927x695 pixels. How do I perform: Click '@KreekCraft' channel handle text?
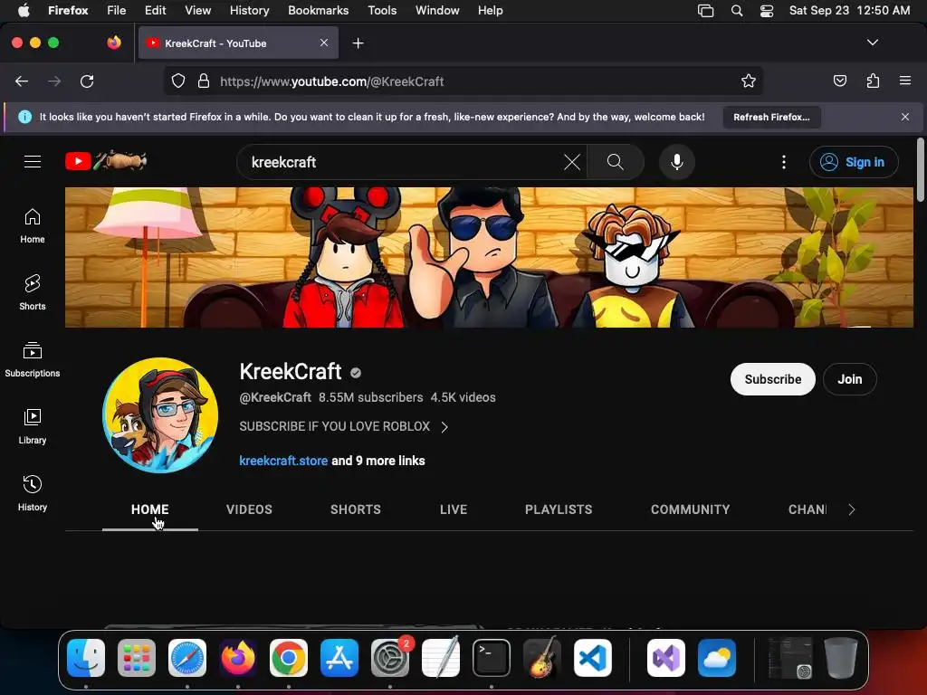tap(275, 397)
